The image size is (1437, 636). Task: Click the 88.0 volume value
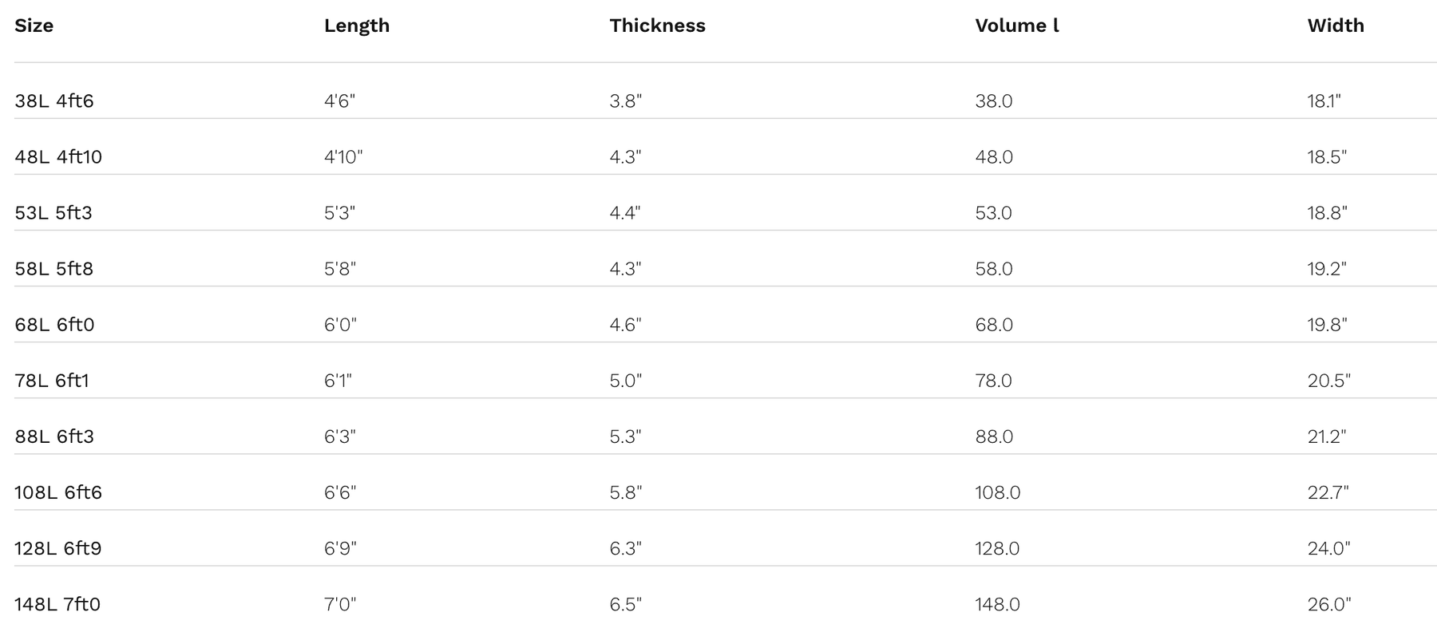coord(994,437)
